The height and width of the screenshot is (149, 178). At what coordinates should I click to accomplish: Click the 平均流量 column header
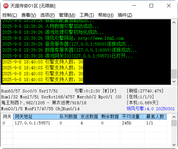click(131, 117)
